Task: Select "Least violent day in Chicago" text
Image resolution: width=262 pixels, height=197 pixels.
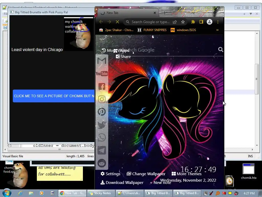Action: coord(37,50)
